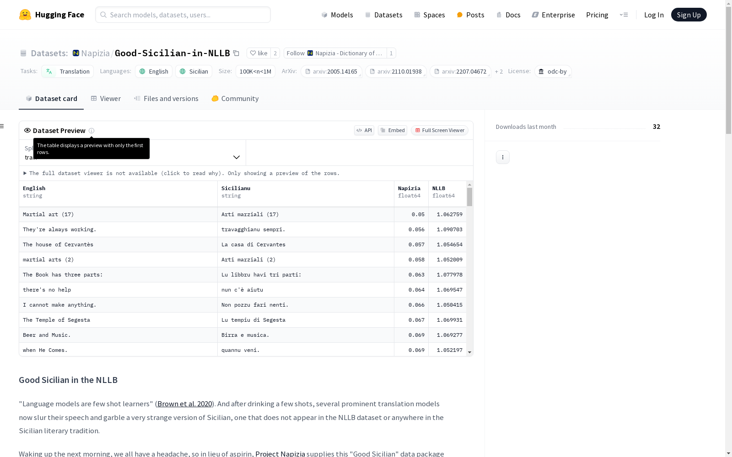Open the extra navigation menu icon
This screenshot has width=732, height=457.
pos(624,15)
